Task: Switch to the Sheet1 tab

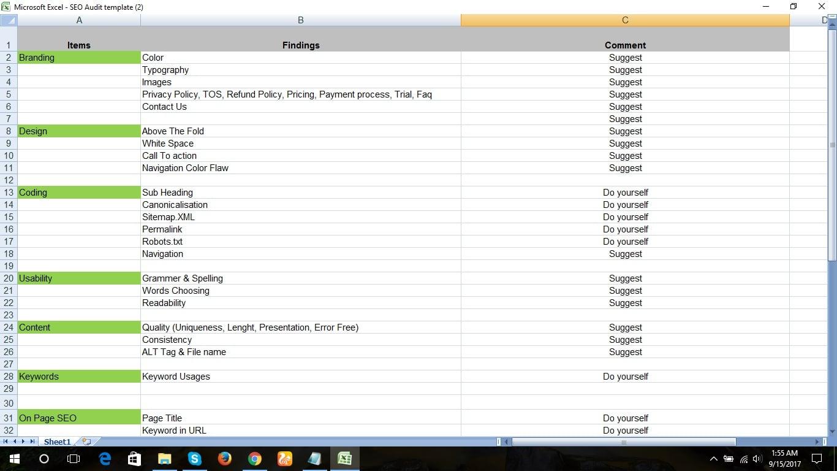Action: point(56,441)
